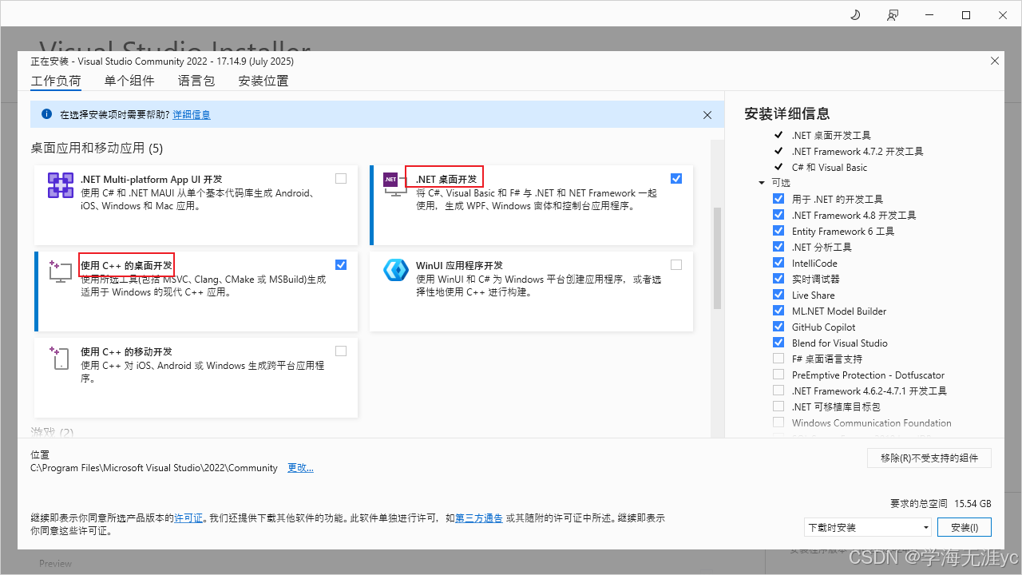
Task: Open the 许可证 license link
Action: pos(188,518)
